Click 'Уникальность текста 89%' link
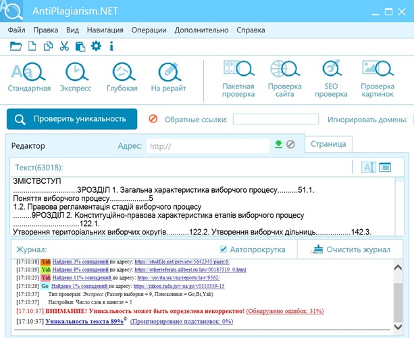 pyautogui.click(x=84, y=321)
